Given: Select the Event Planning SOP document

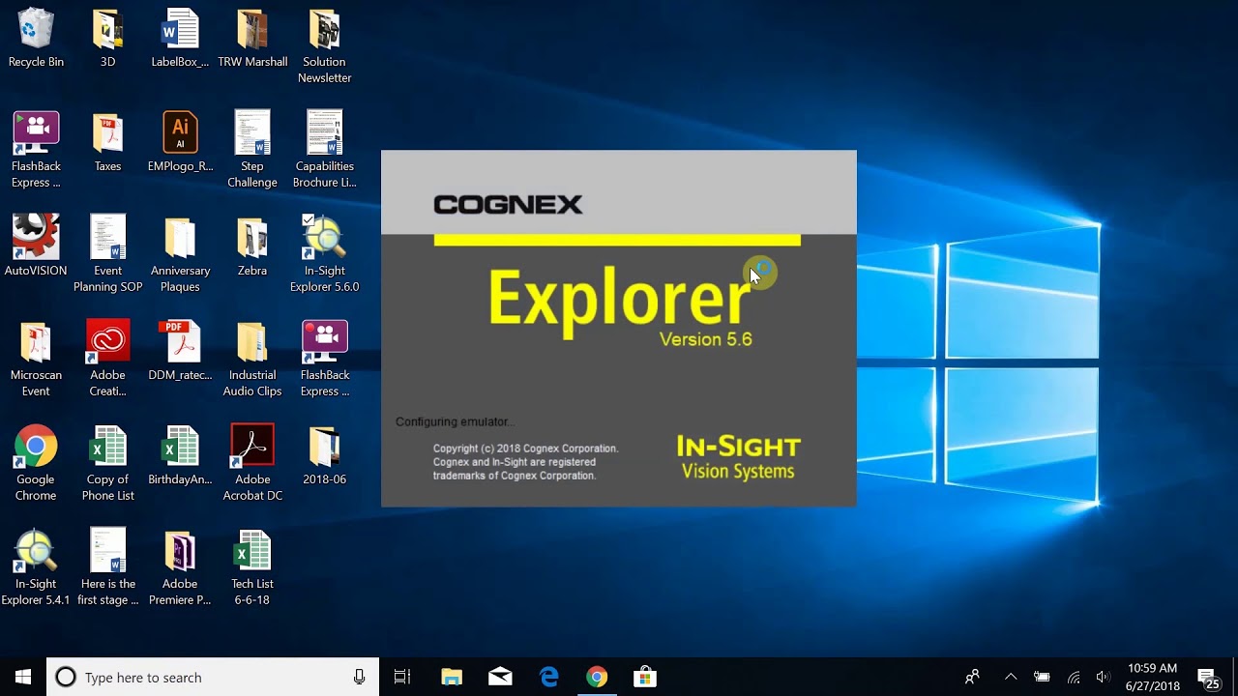Looking at the screenshot, I should [x=107, y=238].
